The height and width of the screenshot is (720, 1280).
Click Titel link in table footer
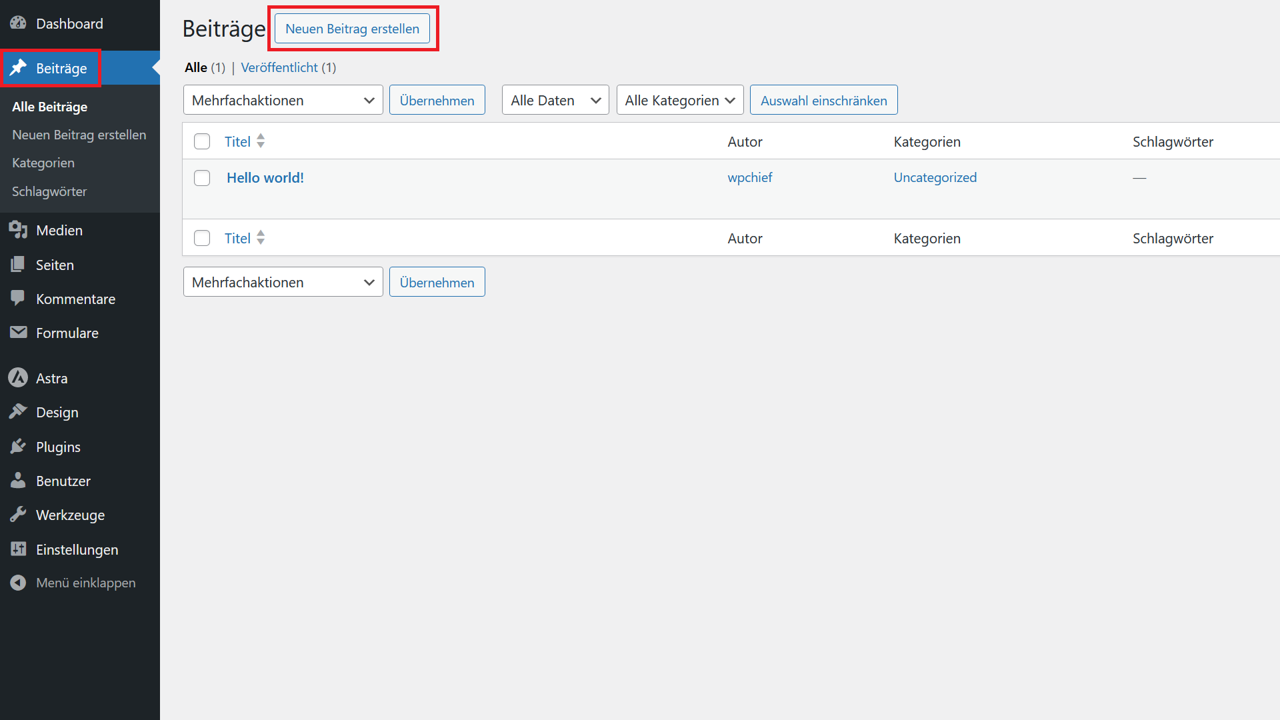[237, 238]
